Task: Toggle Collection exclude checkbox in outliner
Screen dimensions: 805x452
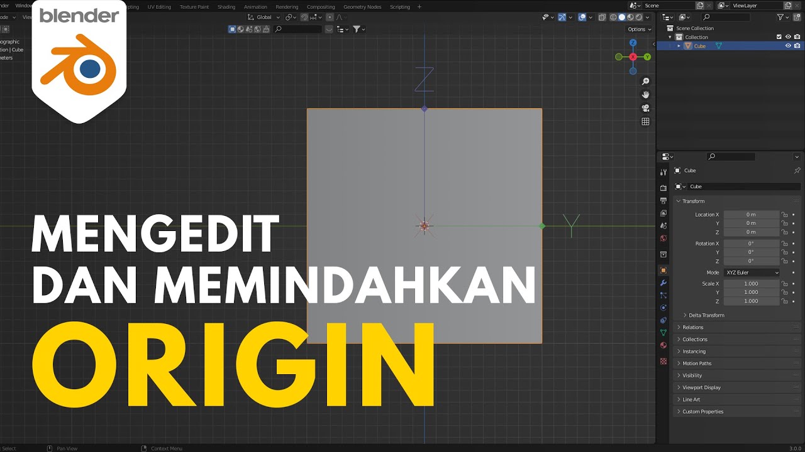Action: pos(779,37)
